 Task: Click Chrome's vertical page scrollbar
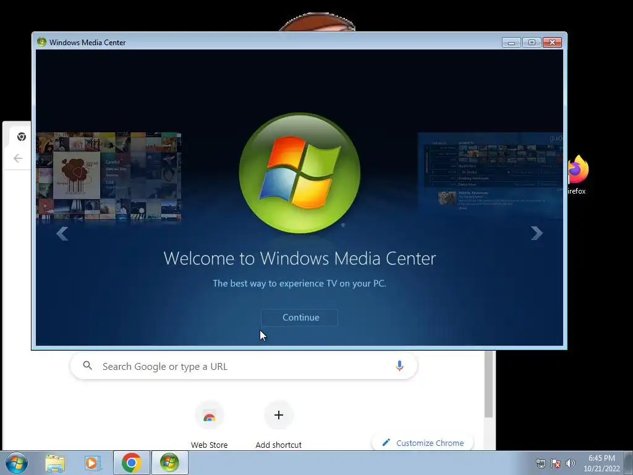click(x=488, y=383)
